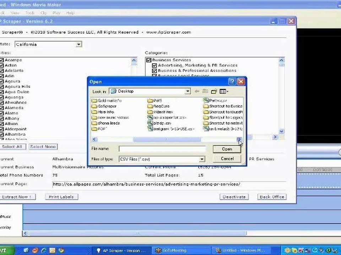The width and height of the screenshot is (341, 255).
Task: Toggle the Alhambra city checkbox
Action: click(x=2, y=135)
